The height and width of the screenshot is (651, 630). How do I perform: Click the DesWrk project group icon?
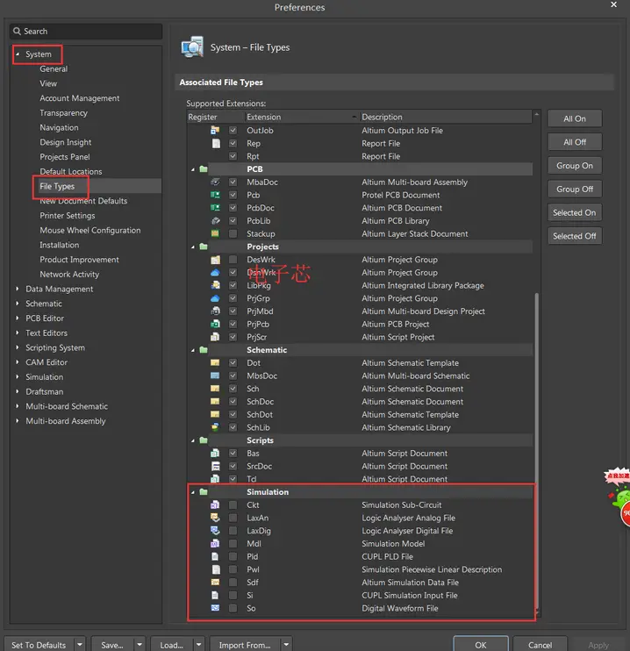pos(215,260)
